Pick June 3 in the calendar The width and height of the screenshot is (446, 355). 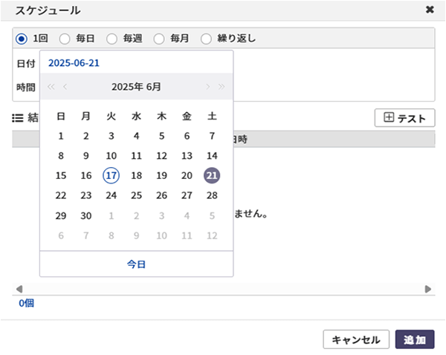tap(111, 136)
